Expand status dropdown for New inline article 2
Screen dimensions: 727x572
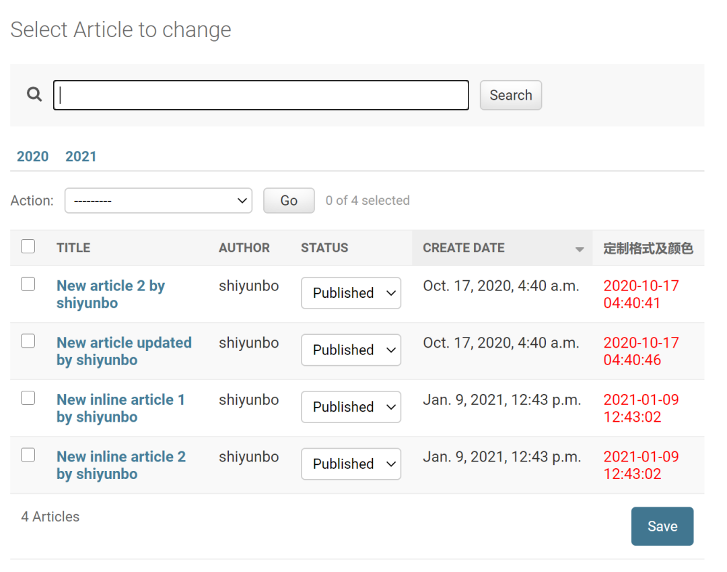click(351, 464)
